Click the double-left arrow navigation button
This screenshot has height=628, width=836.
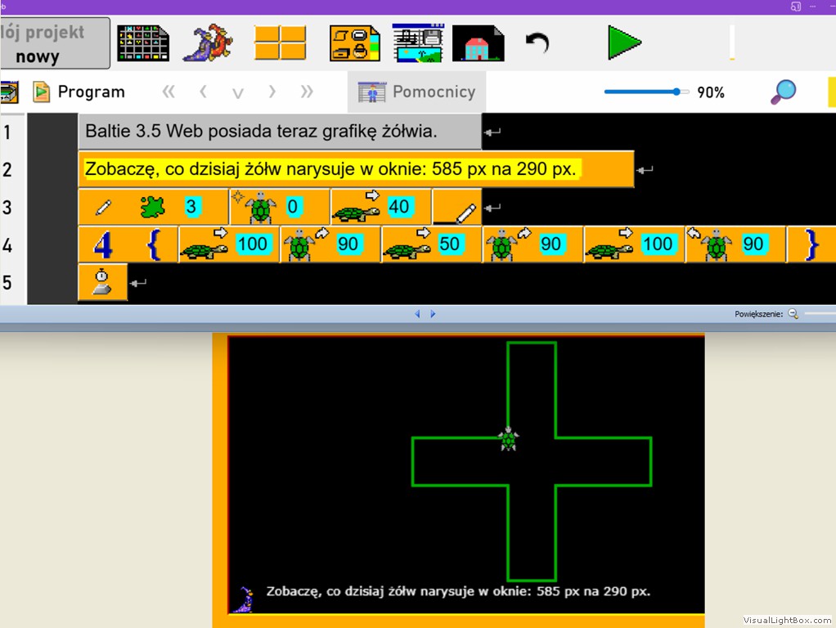pyautogui.click(x=169, y=92)
